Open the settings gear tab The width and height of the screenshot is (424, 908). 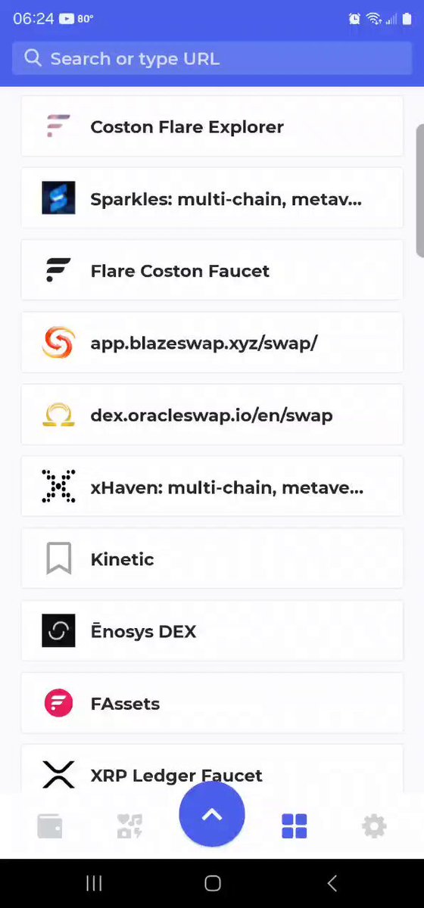point(374,826)
